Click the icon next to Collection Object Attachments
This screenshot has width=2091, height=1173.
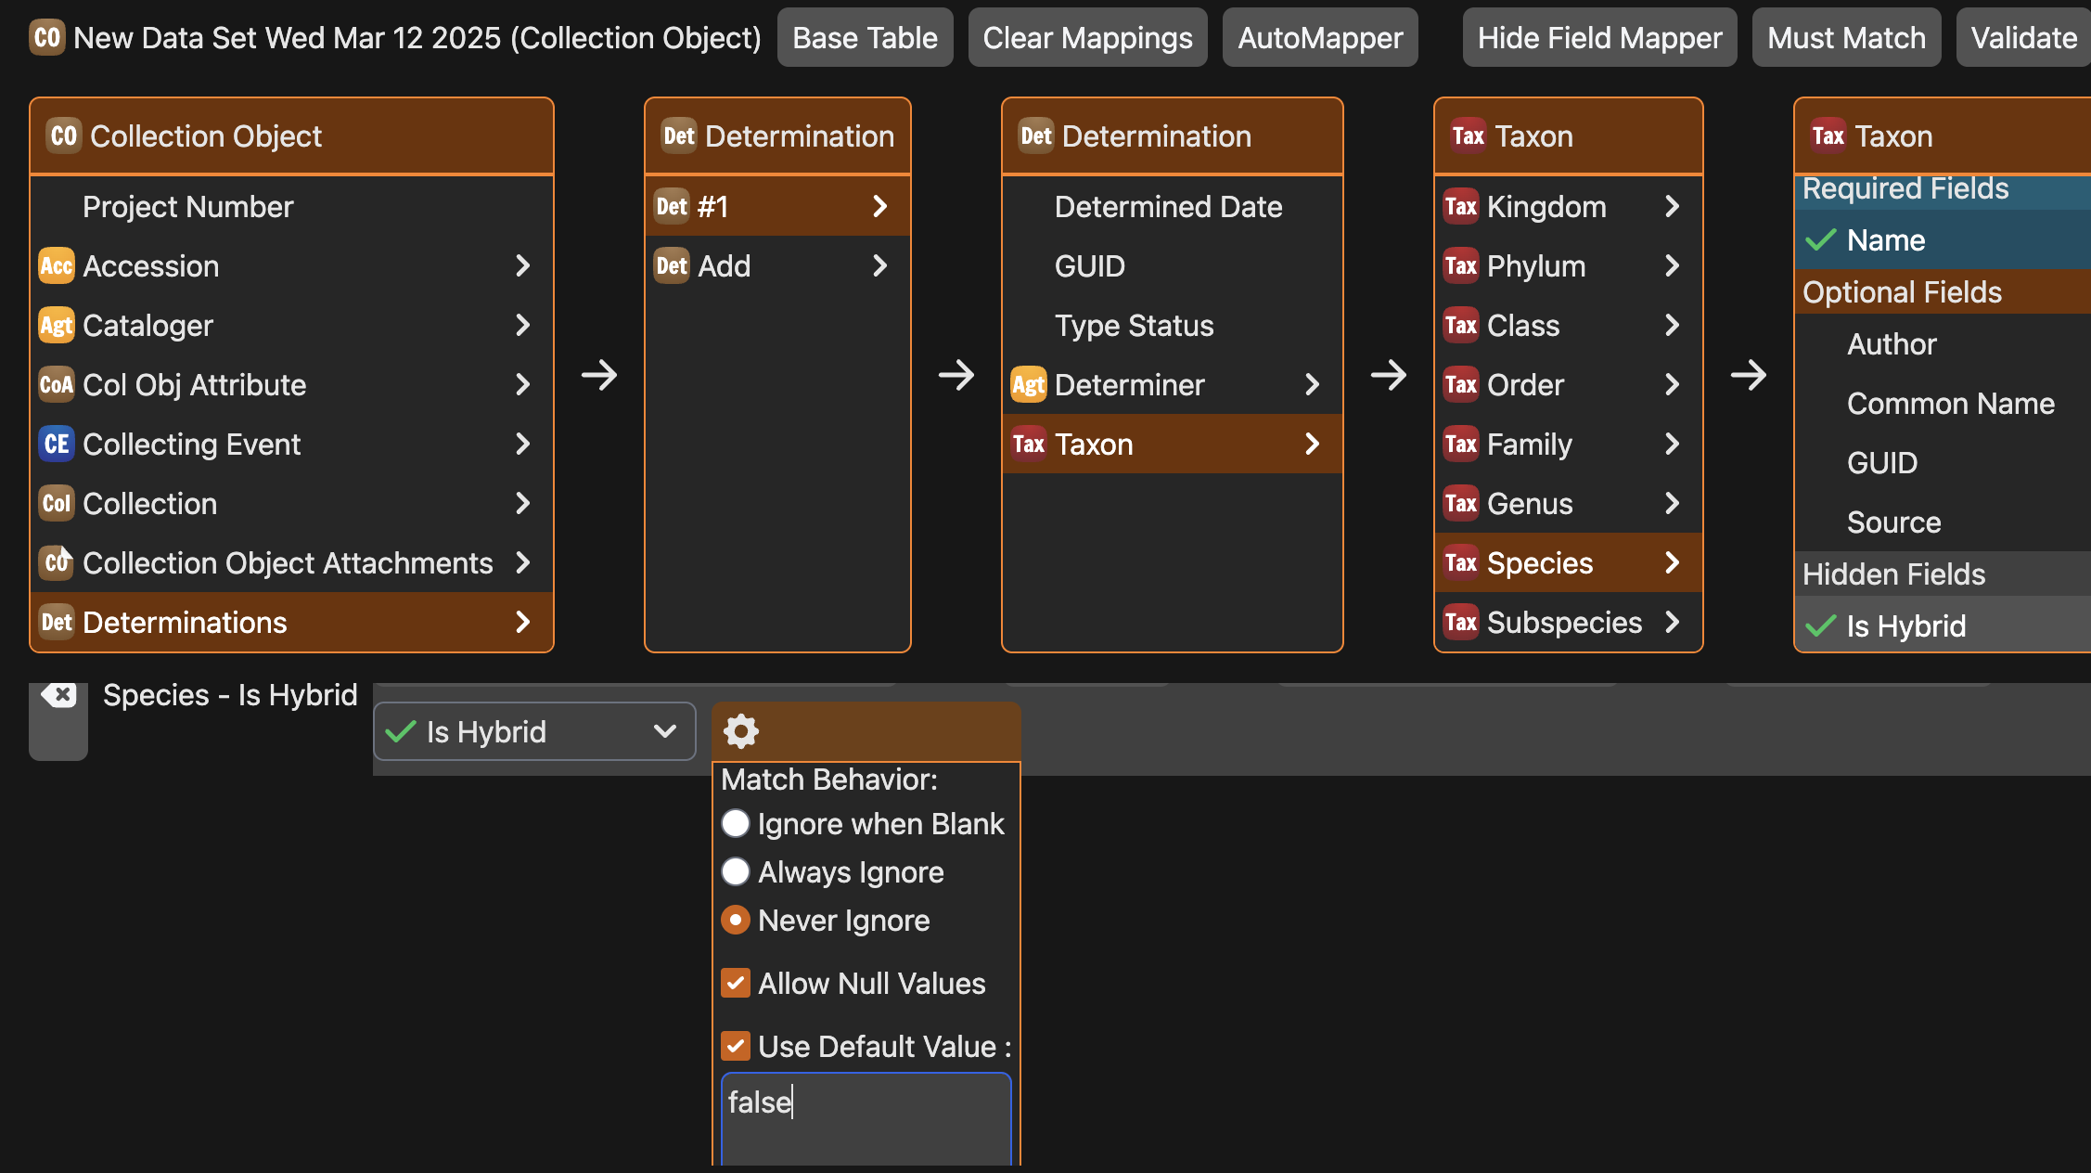pos(57,562)
